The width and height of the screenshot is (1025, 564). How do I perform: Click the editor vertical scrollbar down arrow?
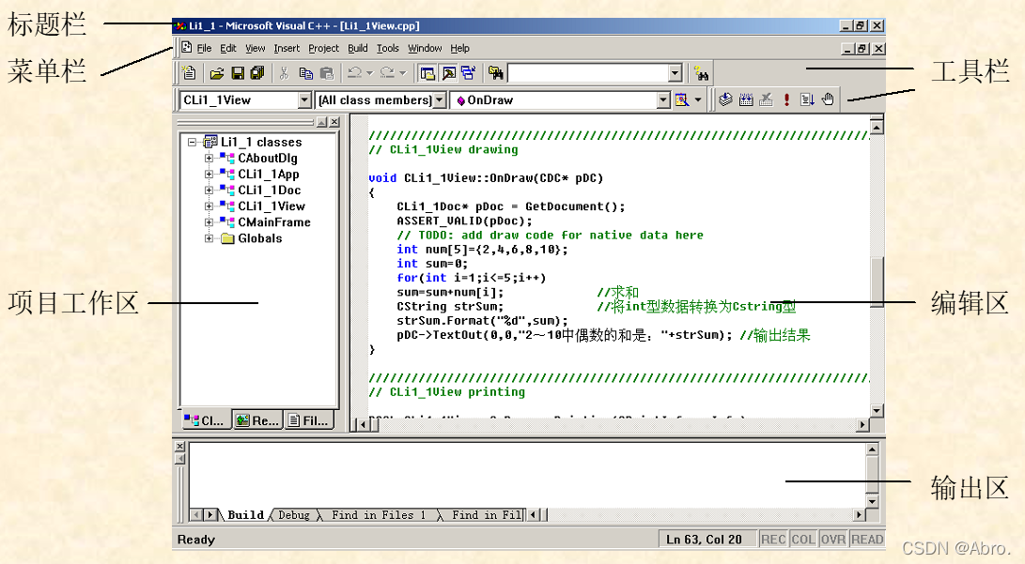point(877,411)
